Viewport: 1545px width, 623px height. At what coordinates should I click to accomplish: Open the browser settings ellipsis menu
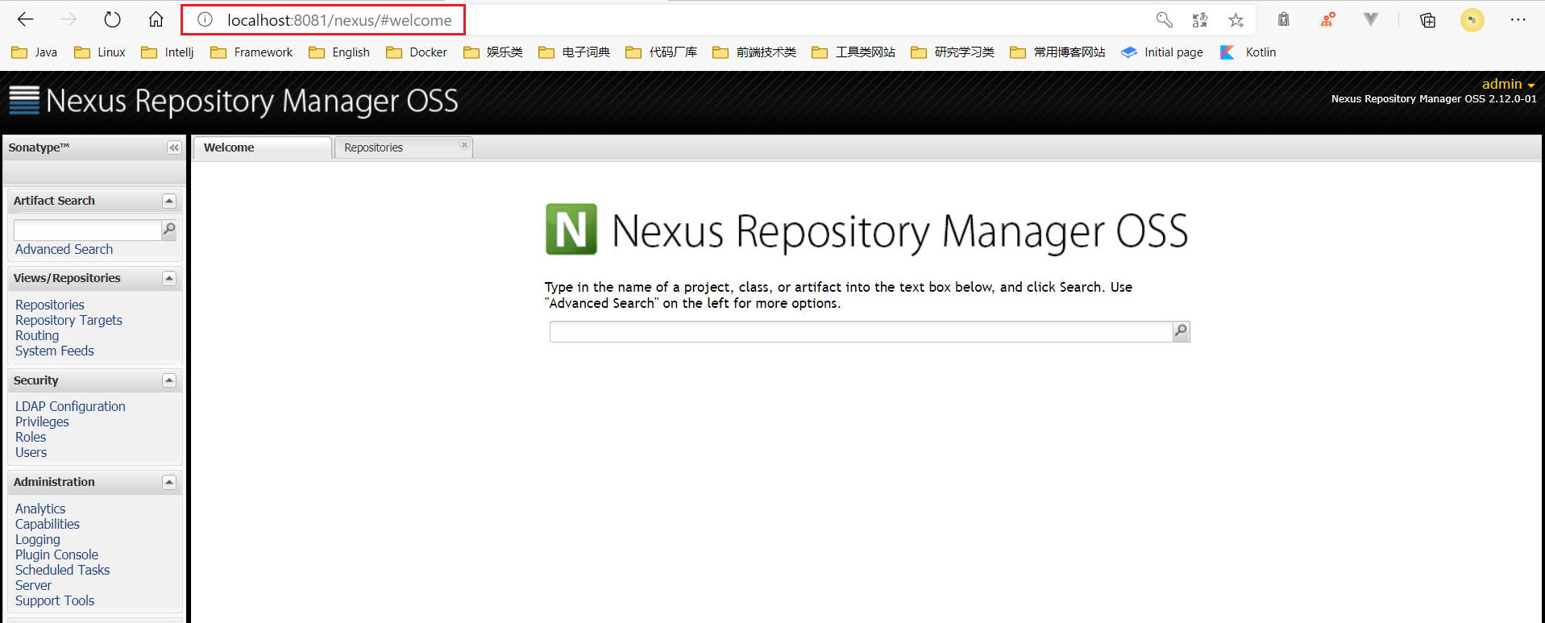click(1518, 20)
